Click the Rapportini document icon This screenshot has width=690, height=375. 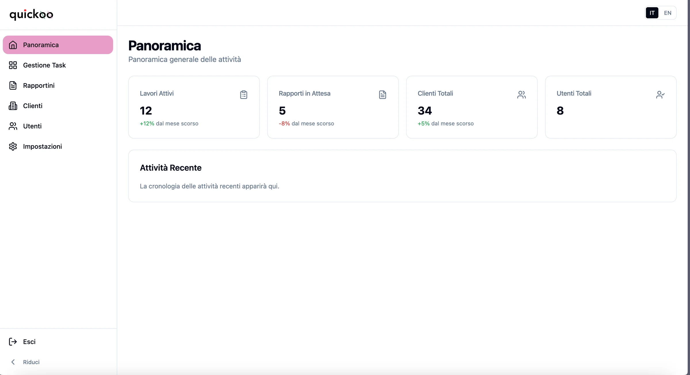click(13, 85)
